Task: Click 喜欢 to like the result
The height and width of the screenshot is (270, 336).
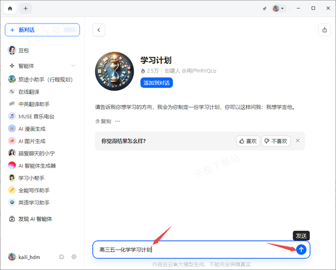Action: [248, 141]
